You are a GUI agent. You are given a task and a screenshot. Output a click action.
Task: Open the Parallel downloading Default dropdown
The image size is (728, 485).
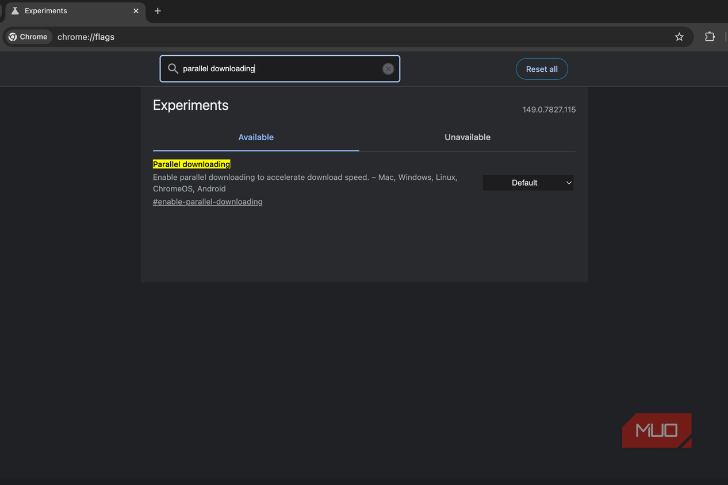click(528, 183)
